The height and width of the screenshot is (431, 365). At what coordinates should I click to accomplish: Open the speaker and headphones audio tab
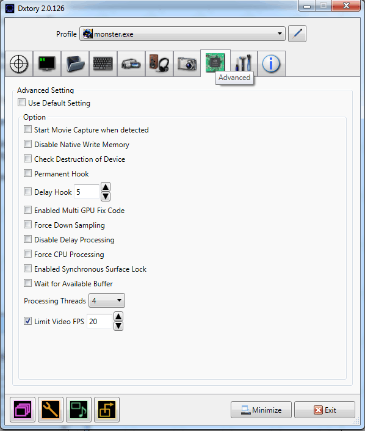(159, 63)
